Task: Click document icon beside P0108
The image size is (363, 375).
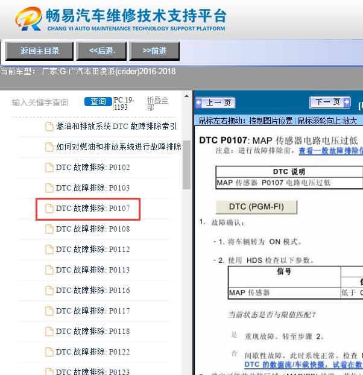Action: pos(49,229)
